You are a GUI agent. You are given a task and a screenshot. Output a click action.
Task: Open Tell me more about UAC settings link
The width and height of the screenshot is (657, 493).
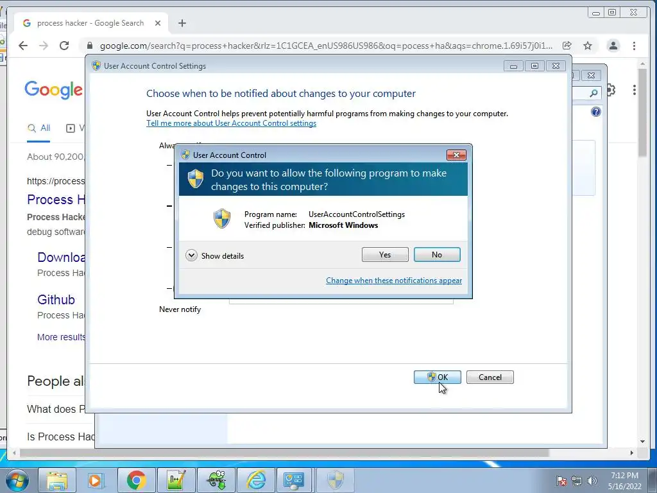click(x=231, y=123)
